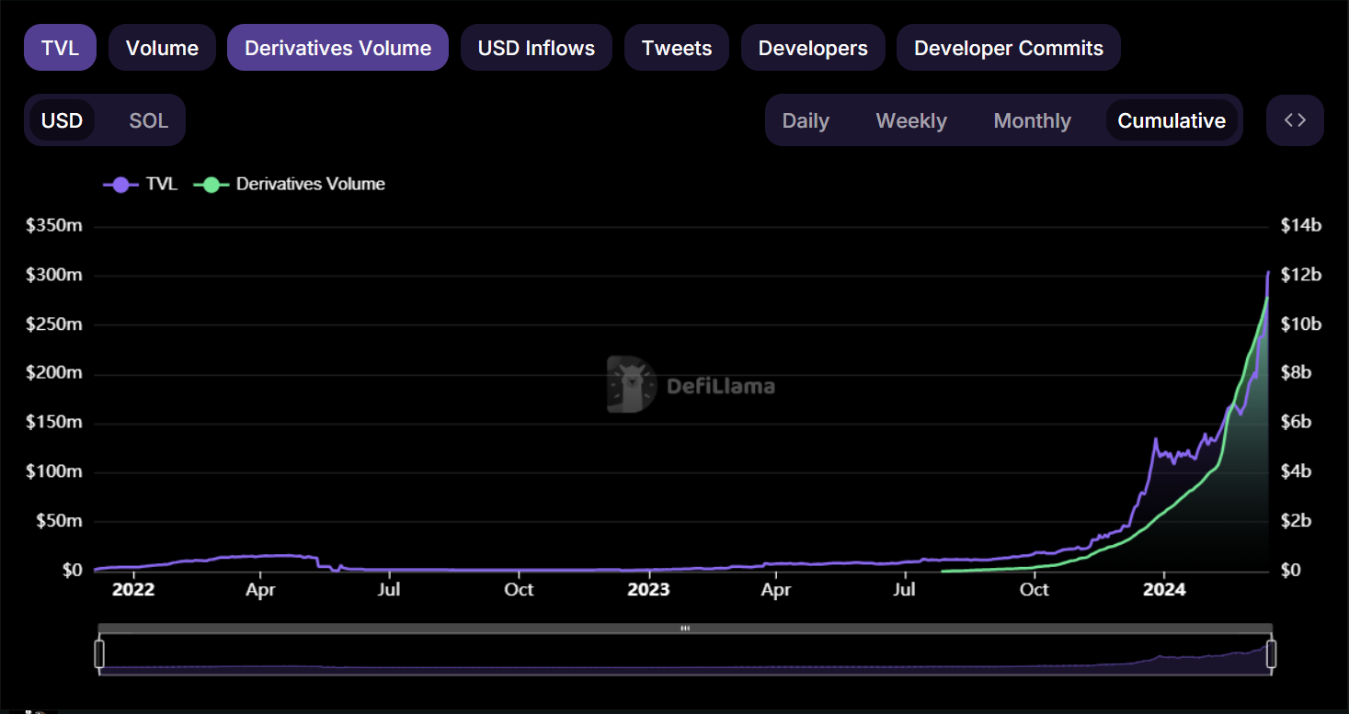Click right handle of time range slider

pos(1272,654)
